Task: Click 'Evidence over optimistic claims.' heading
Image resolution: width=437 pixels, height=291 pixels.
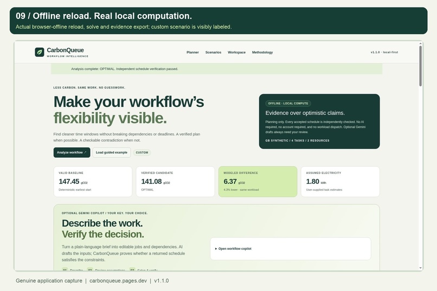Action: click(305, 113)
